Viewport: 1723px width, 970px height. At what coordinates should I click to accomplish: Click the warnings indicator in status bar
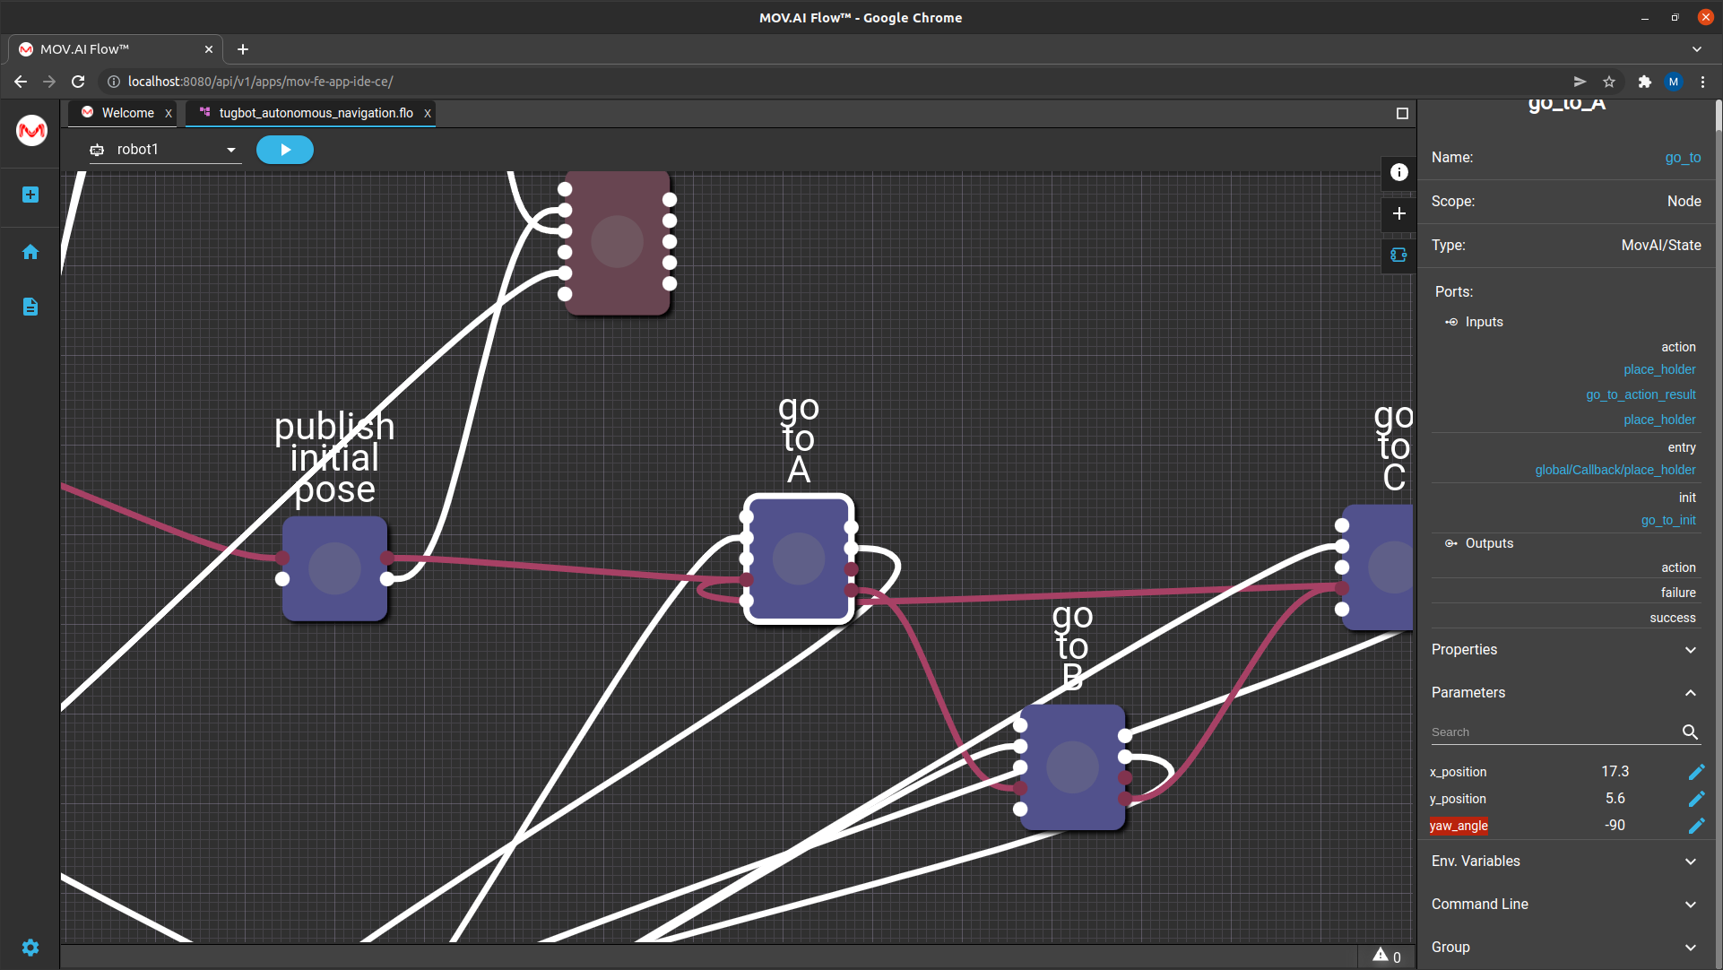coord(1386,957)
